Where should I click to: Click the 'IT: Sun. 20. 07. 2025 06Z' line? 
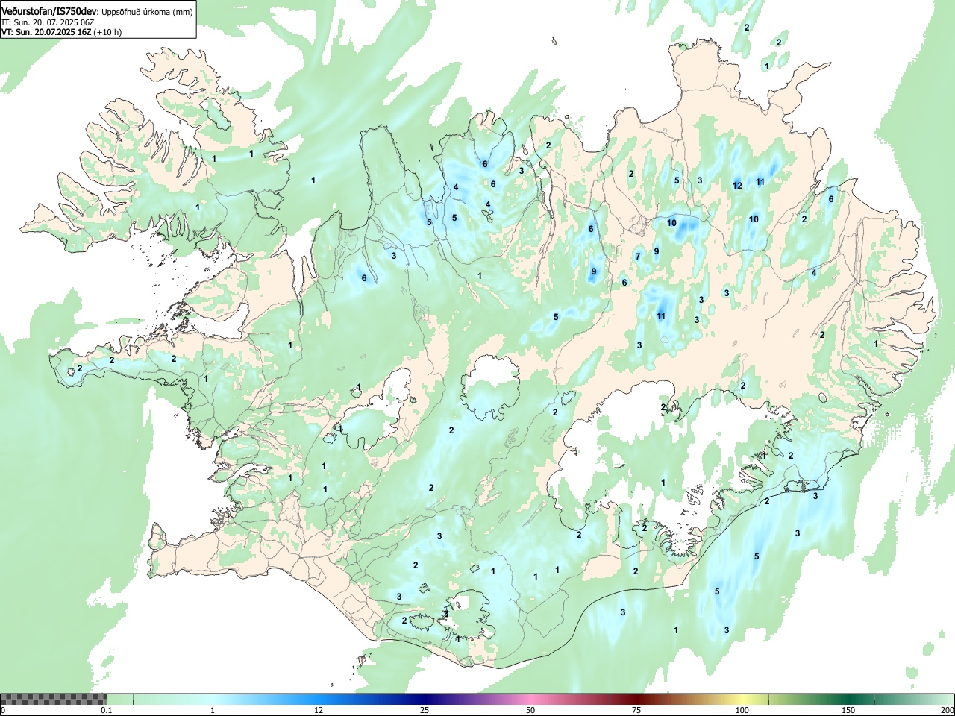pyautogui.click(x=47, y=22)
